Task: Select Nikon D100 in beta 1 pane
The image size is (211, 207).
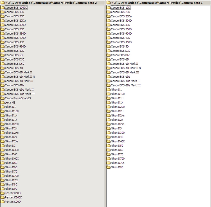Action: click(x=118, y=94)
